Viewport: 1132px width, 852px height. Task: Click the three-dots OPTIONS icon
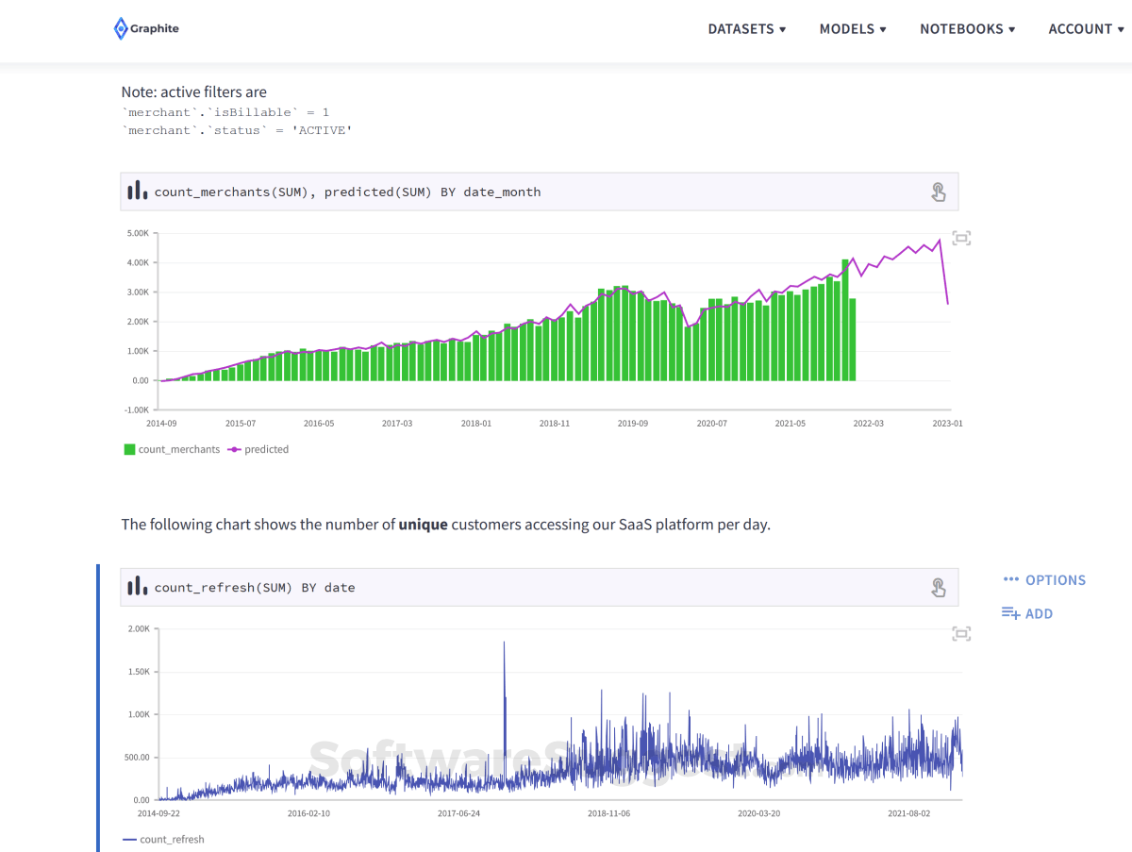pyautogui.click(x=1011, y=580)
